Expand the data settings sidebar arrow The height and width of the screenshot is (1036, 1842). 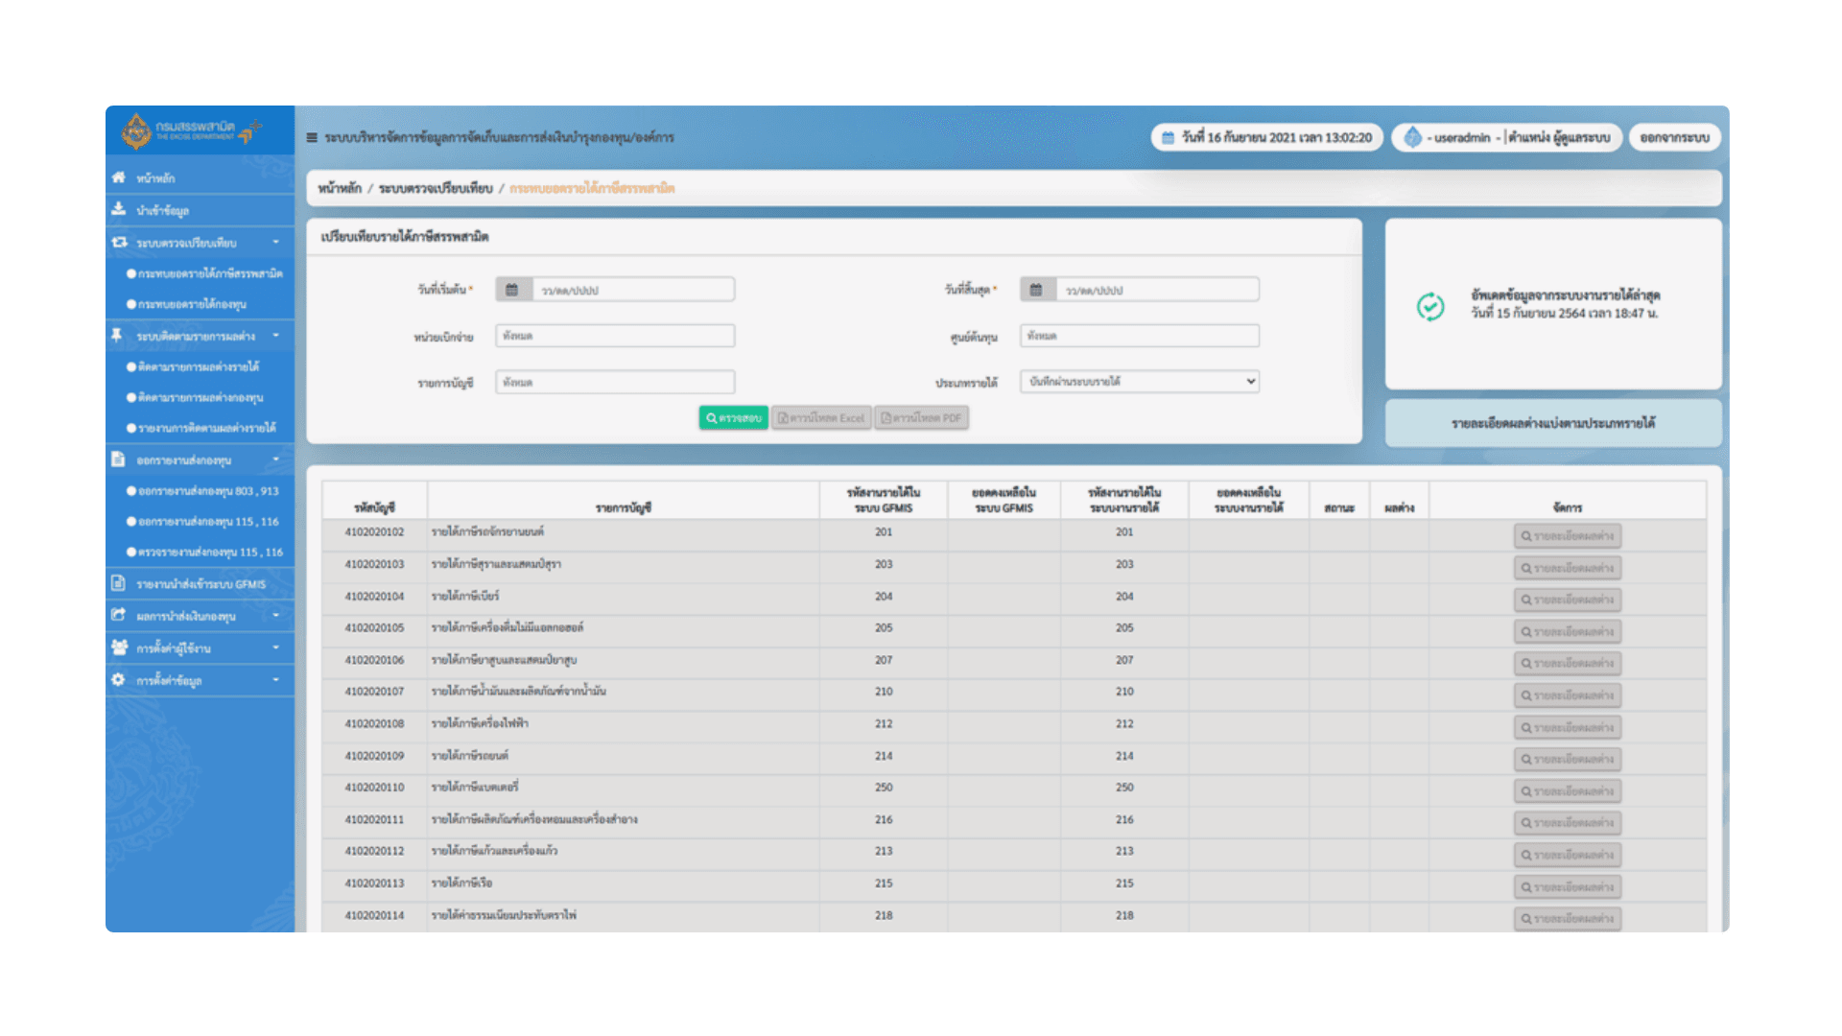[x=276, y=680]
